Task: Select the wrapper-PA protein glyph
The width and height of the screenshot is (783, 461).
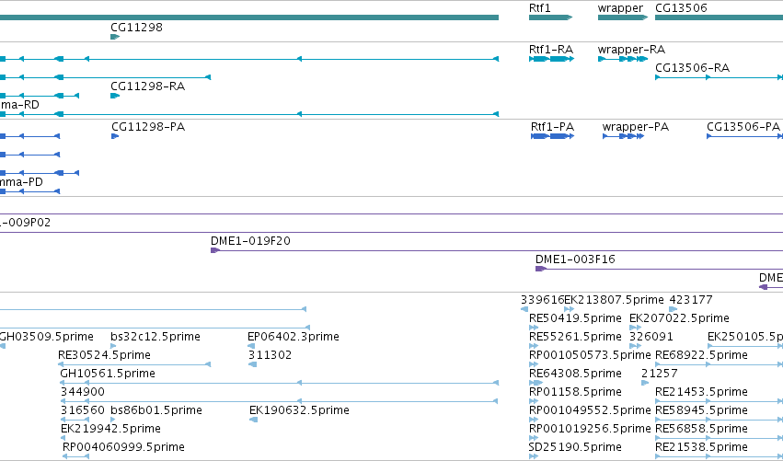Action: coord(623,136)
